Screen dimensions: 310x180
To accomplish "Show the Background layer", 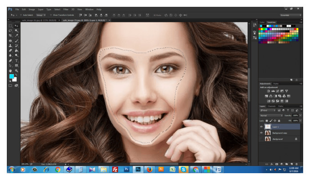I will point(261,139).
